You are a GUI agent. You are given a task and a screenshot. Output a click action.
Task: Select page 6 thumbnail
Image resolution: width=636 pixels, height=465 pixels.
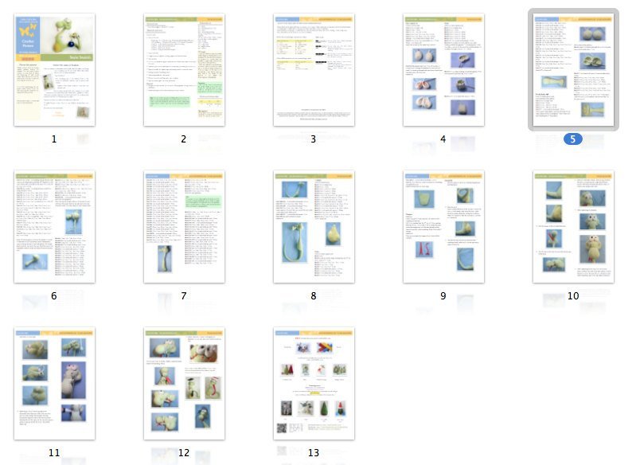pyautogui.click(x=54, y=227)
